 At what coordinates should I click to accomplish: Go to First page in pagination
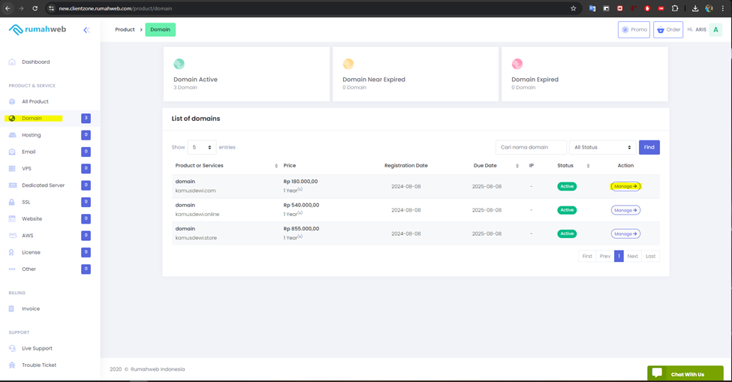pos(587,256)
